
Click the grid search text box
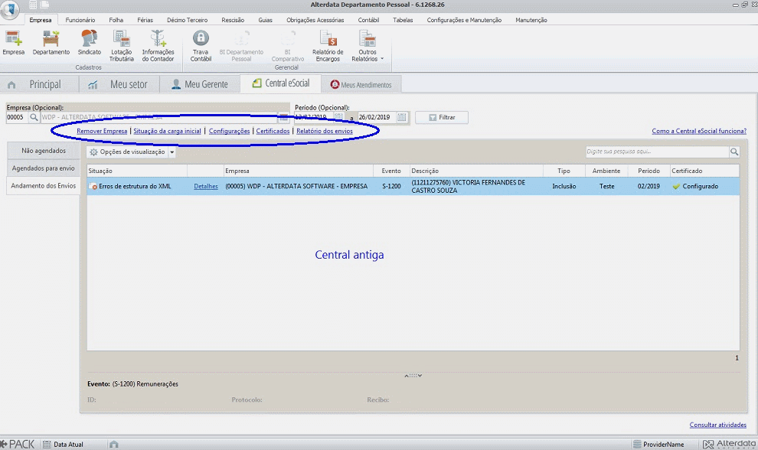tap(658, 152)
